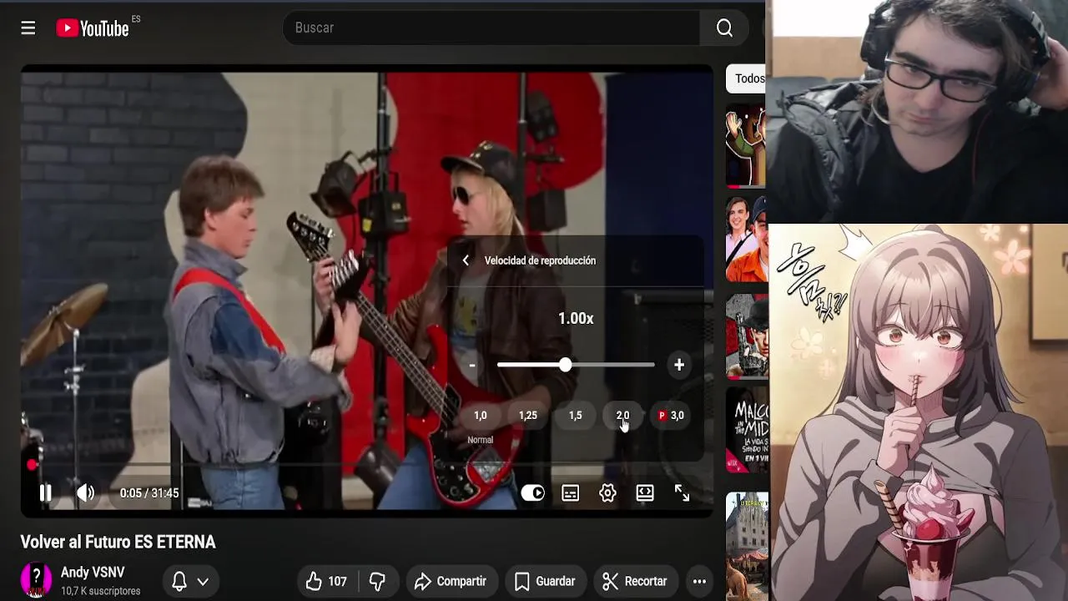This screenshot has height=601, width=1068.
Task: Open the three-dot more actions menu
Action: click(x=699, y=581)
